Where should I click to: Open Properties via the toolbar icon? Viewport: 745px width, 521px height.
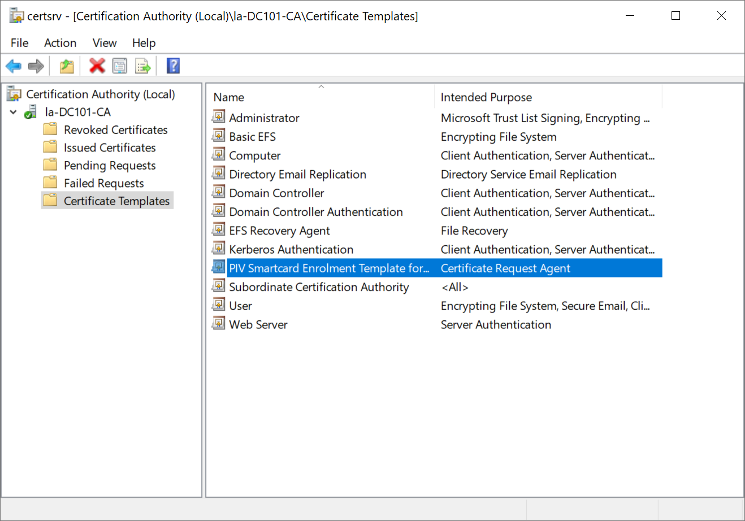click(120, 66)
